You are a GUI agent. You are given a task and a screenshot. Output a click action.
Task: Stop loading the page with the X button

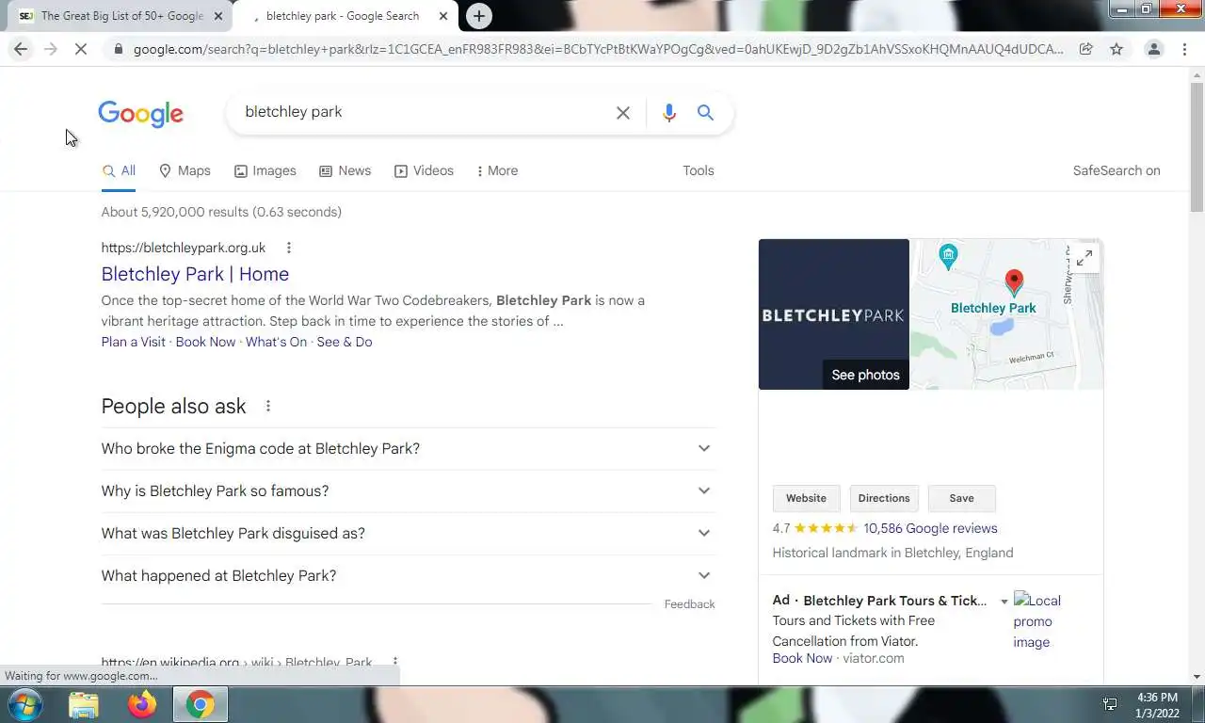tap(81, 49)
